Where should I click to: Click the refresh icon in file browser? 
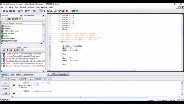point(13,19)
